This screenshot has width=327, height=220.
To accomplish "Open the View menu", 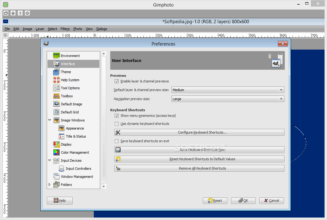I will click(x=89, y=29).
